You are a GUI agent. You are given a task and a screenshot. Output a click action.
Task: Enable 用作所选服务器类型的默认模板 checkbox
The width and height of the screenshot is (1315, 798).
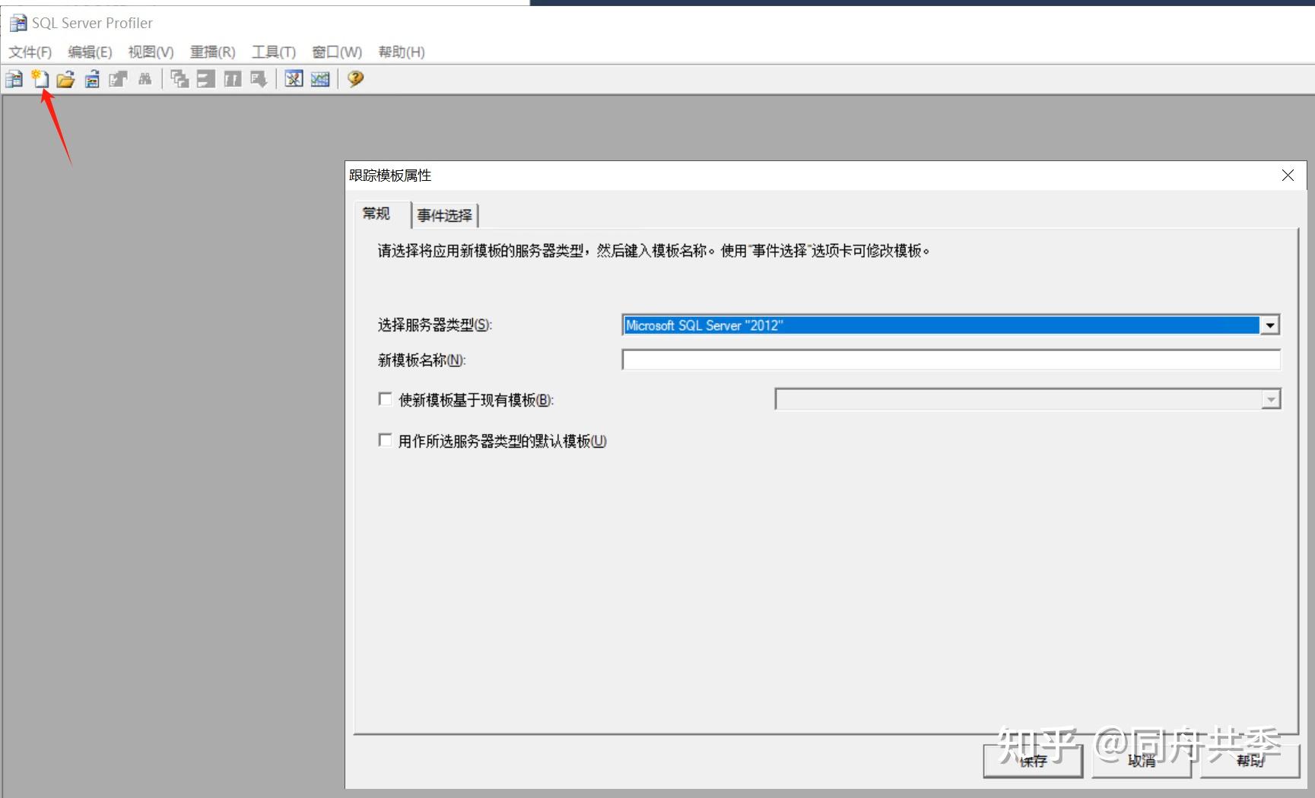point(385,440)
